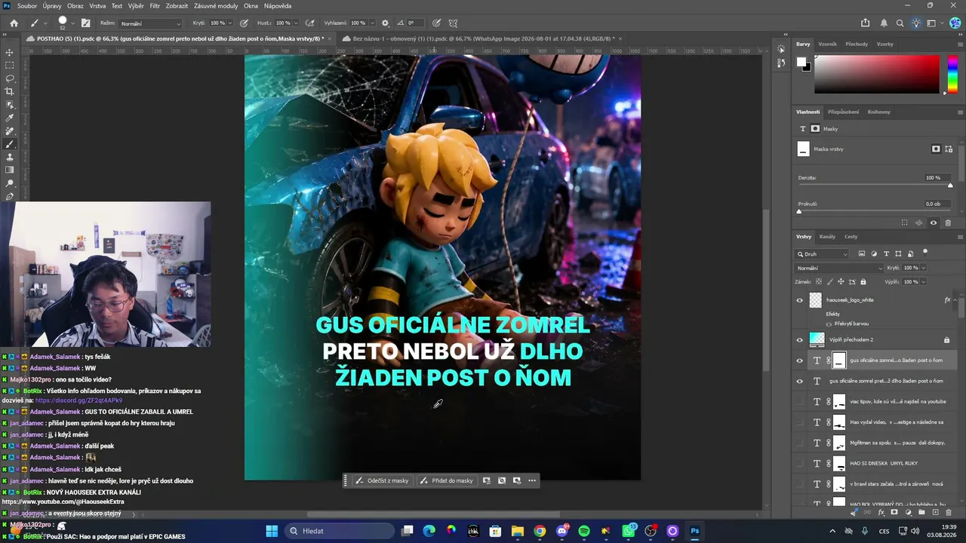
Task: Click the color picker field in Barvy panel
Action: (877, 74)
